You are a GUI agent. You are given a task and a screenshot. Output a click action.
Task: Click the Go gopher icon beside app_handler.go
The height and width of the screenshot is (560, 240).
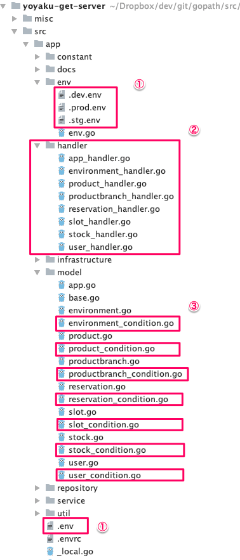[62, 158]
